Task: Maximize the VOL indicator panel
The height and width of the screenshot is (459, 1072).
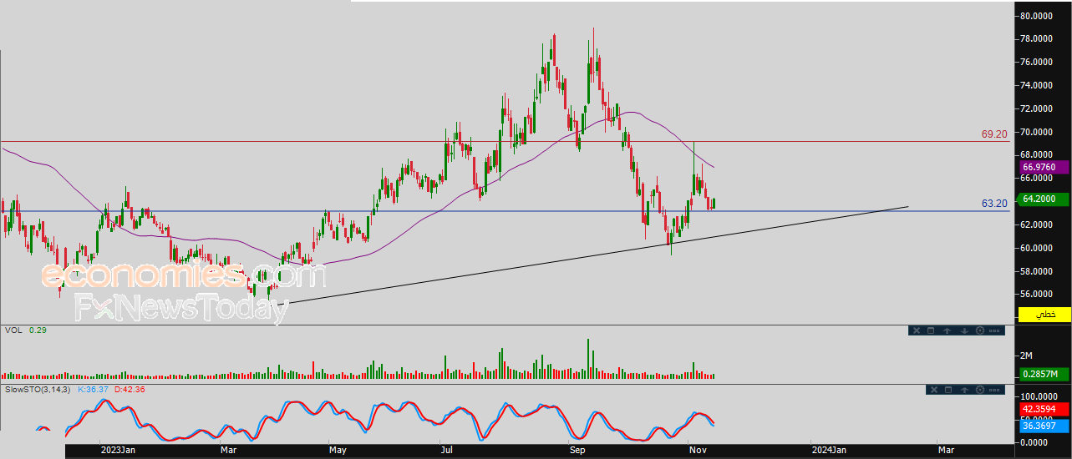Action: 931,330
